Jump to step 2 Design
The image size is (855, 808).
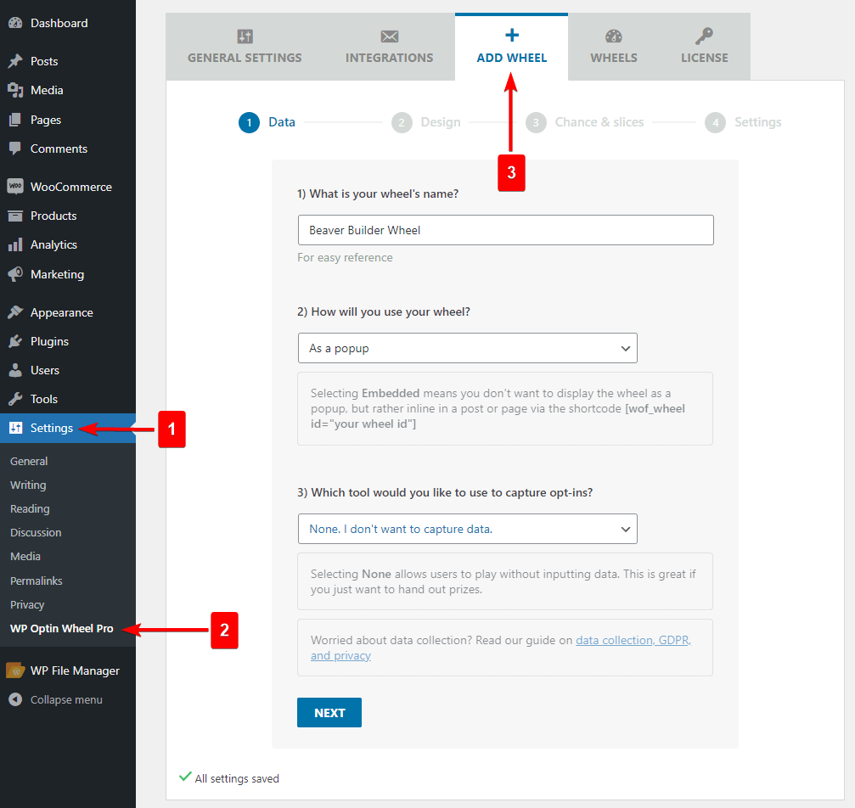click(426, 123)
